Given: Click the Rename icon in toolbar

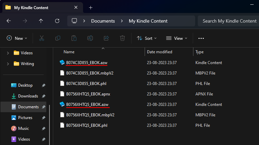Looking at the screenshot, I should click(90, 38).
